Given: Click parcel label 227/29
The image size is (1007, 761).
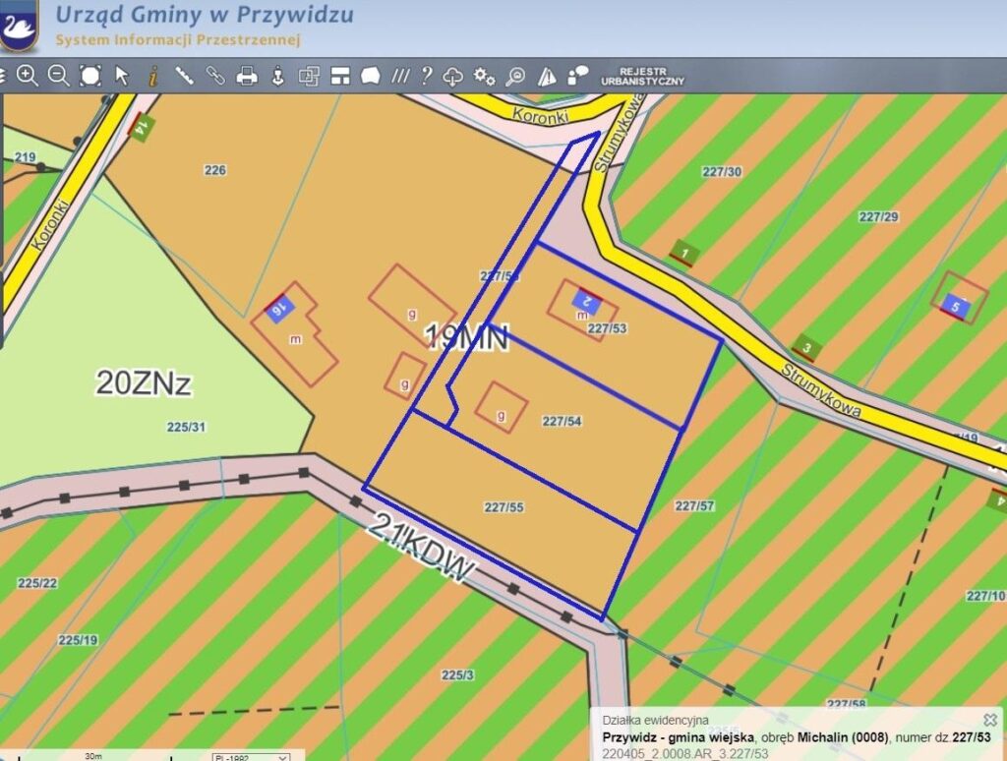Looking at the screenshot, I should click(x=878, y=217).
